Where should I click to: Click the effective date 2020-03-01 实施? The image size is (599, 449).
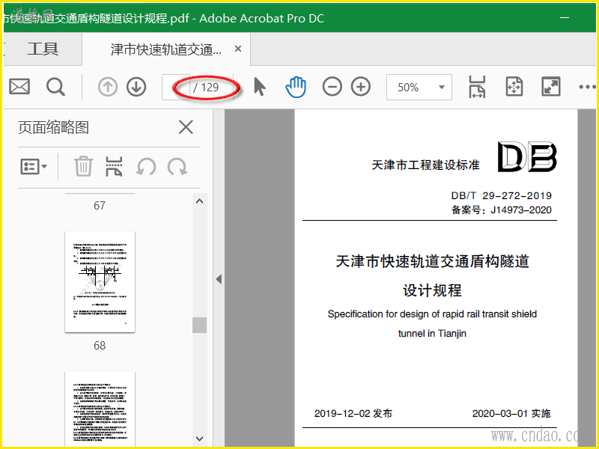511,414
